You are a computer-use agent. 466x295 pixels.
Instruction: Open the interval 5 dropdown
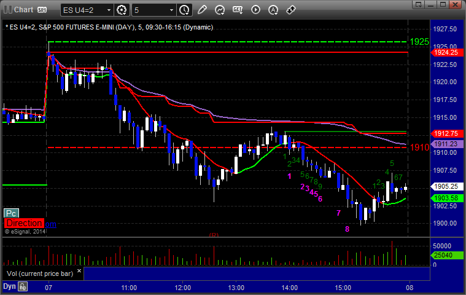pos(171,10)
